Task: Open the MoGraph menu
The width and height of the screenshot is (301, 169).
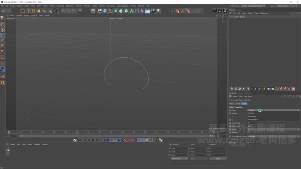Action: (x=61, y=6)
